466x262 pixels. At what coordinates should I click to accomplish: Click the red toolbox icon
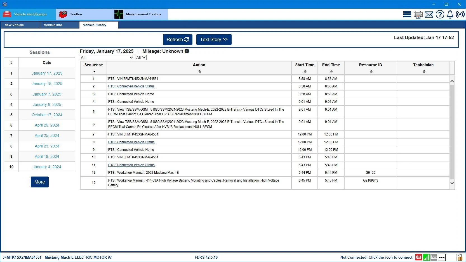tap(63, 14)
